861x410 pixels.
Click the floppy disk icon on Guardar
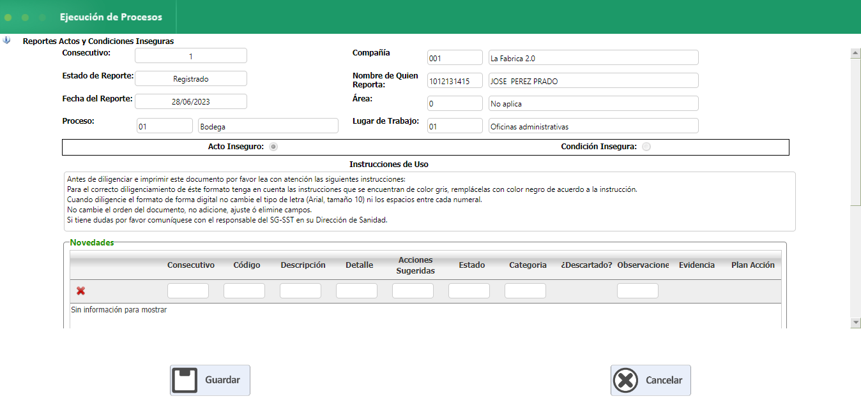coord(186,380)
